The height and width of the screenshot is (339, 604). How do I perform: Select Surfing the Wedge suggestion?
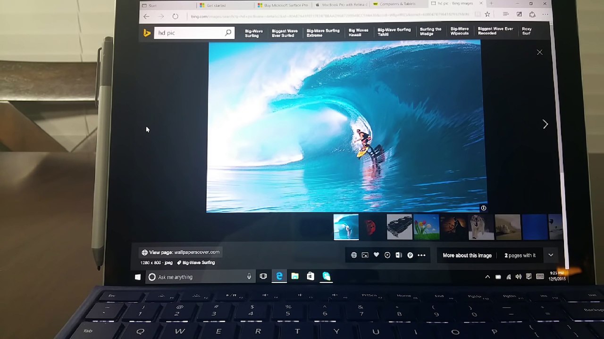pos(430,31)
